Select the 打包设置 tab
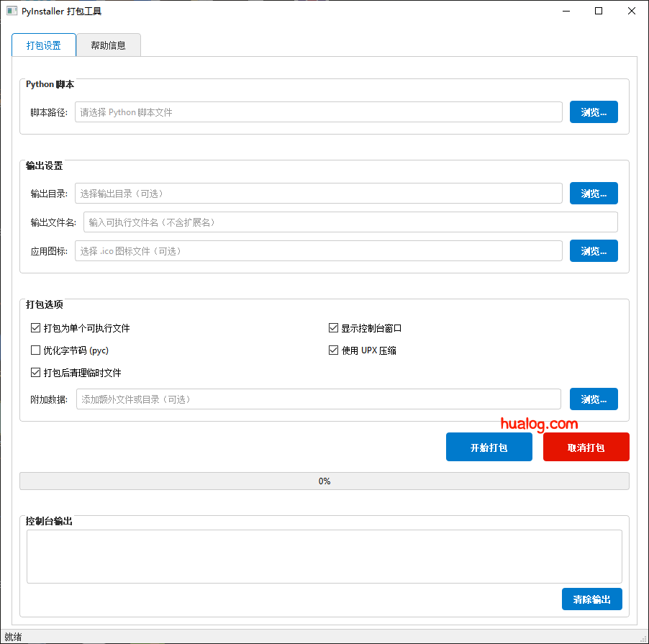The image size is (649, 644). tap(43, 45)
